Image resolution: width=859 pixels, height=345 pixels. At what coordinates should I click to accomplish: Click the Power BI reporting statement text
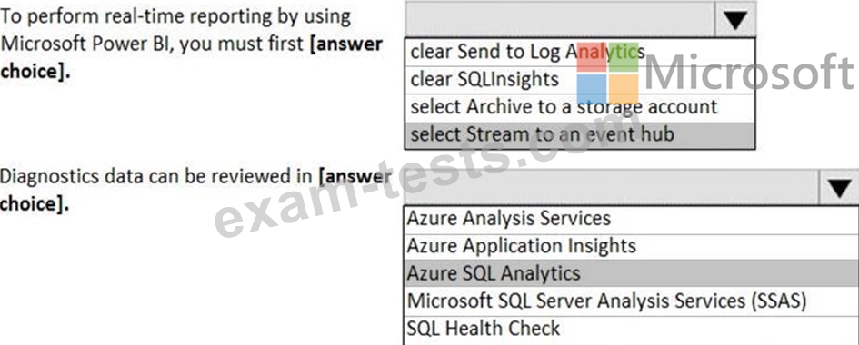click(x=191, y=44)
